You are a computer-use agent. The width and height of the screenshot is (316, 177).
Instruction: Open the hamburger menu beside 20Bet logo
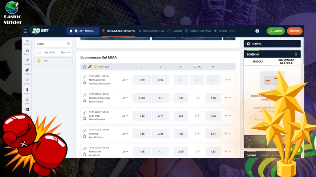[25, 31]
